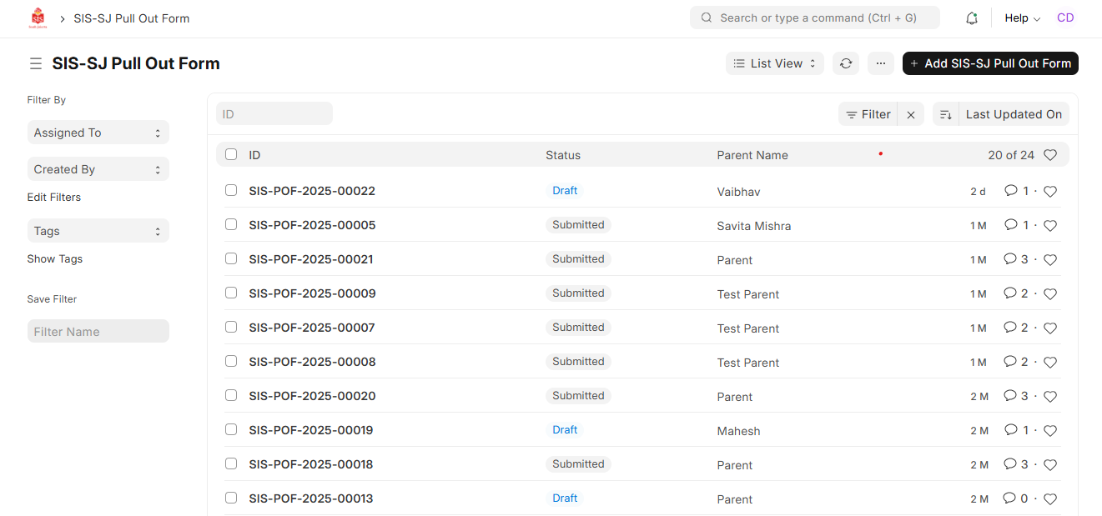Screen dimensions: 1102x516
Task: Click comment icon for SIS-POF-2025-00021
Action: tap(1010, 259)
